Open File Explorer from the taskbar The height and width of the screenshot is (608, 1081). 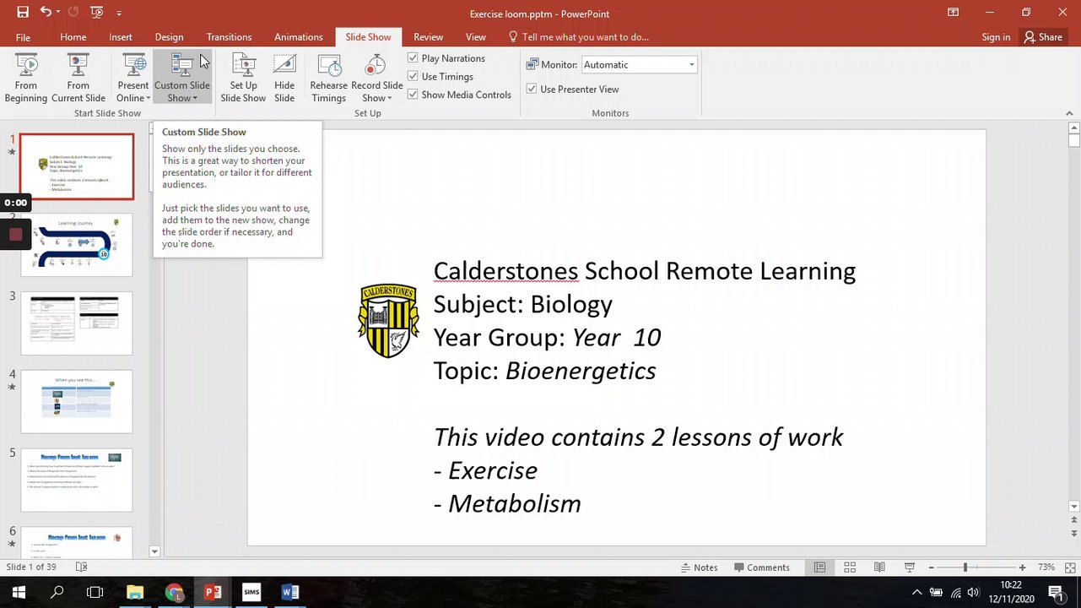[x=135, y=592]
